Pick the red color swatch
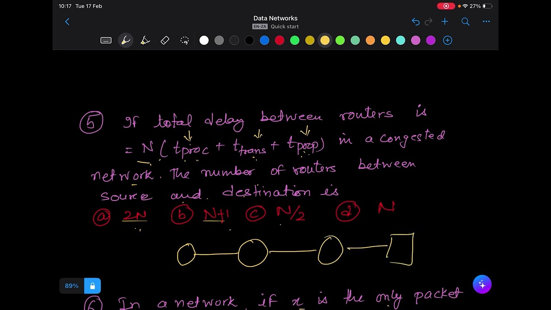Viewport: 551px width, 310px height. coord(279,40)
